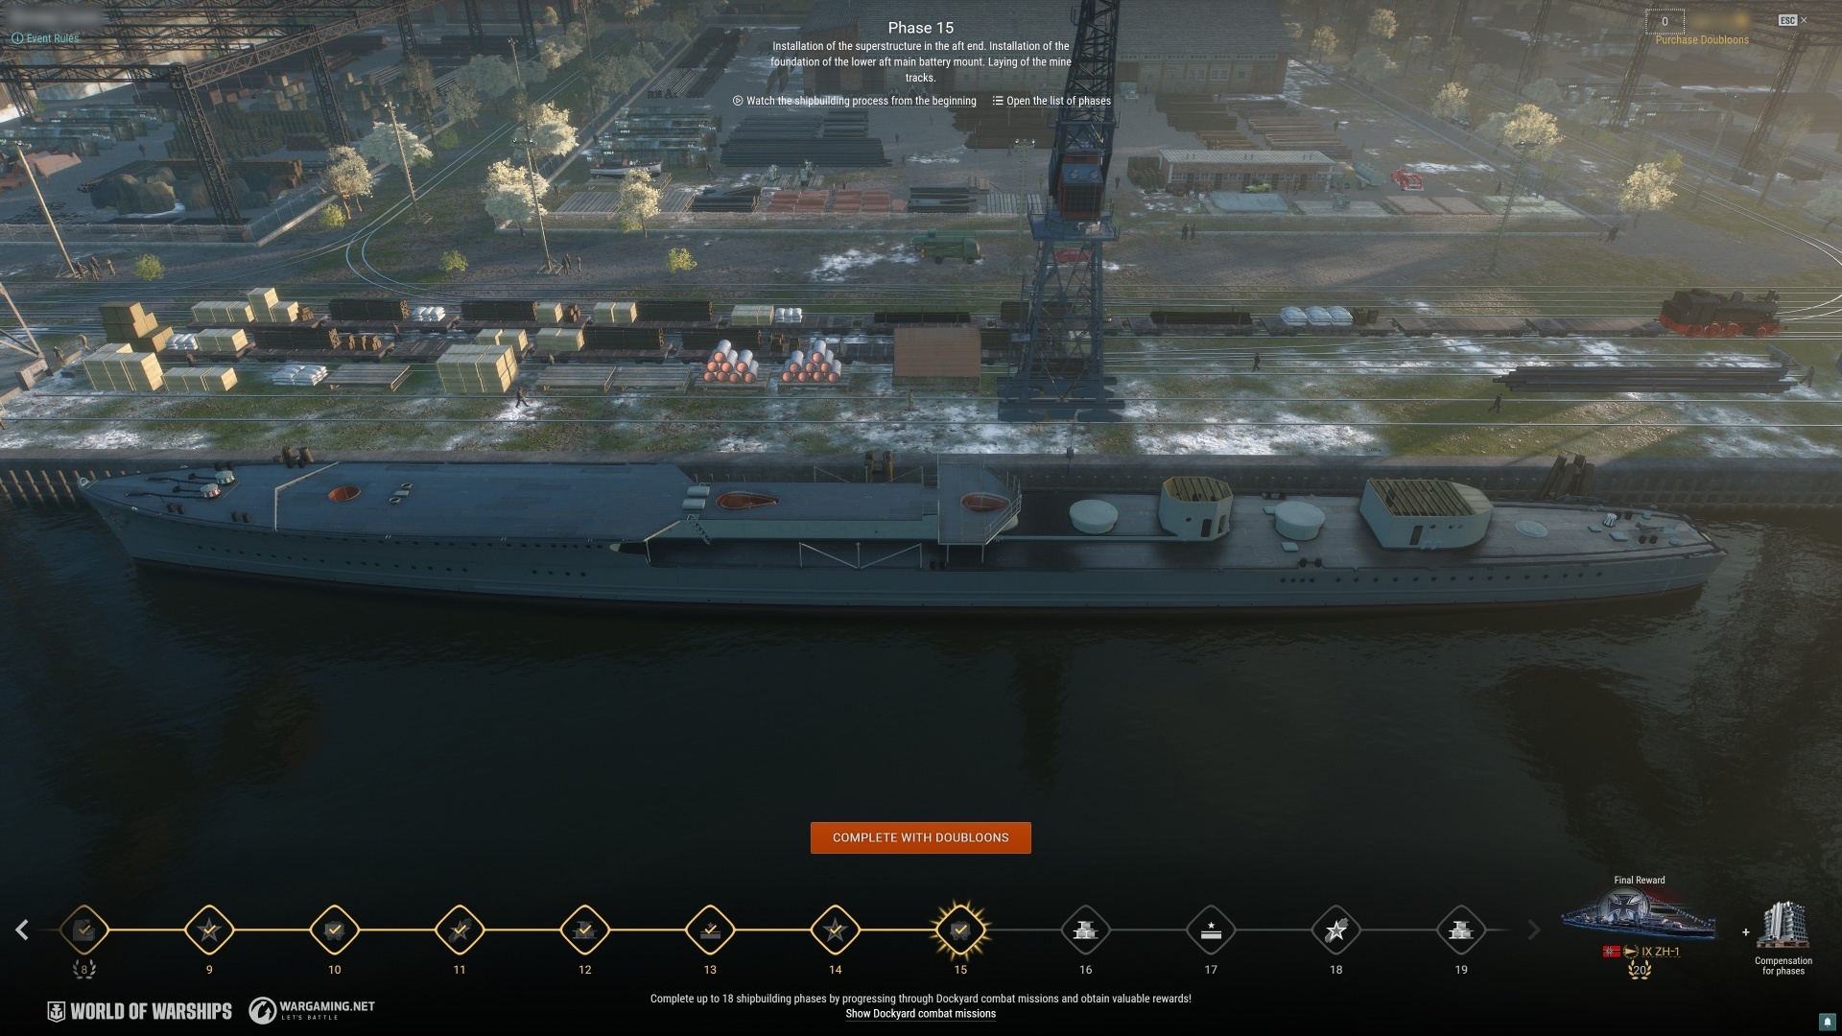The width and height of the screenshot is (1842, 1036).
Task: Select the phase 14 star icon
Action: (835, 930)
